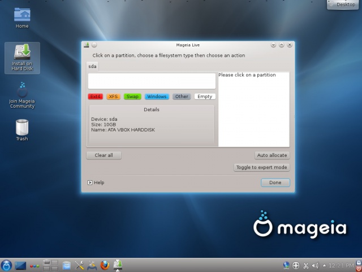Screen dimensions: 362x272
Task: Expand hidden system tray icons arrow
Action: pos(324,266)
